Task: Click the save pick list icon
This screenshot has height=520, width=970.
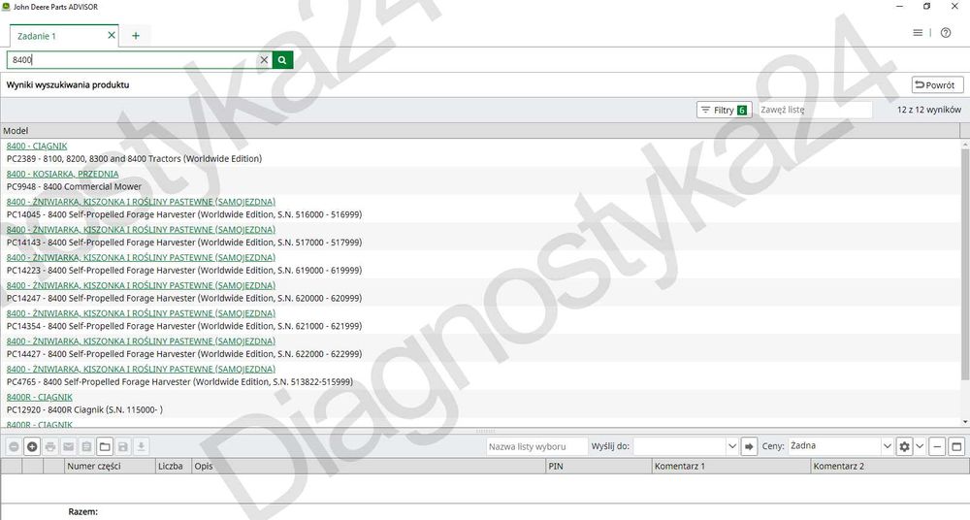Action: [x=123, y=446]
